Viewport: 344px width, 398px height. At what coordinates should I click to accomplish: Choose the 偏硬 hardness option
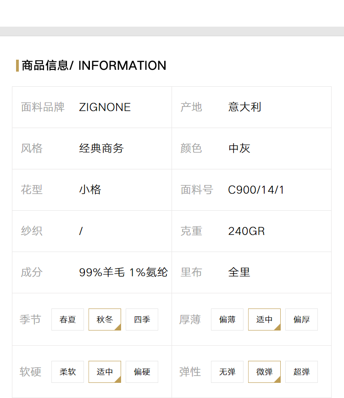(142, 372)
